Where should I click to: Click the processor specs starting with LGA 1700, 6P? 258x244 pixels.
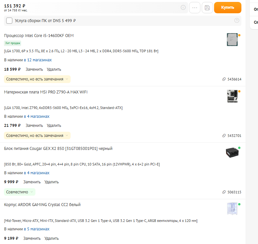(x=81, y=51)
